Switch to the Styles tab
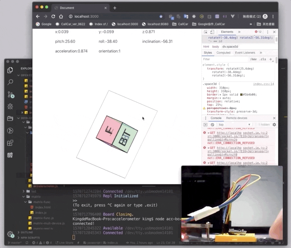 pos(208,53)
